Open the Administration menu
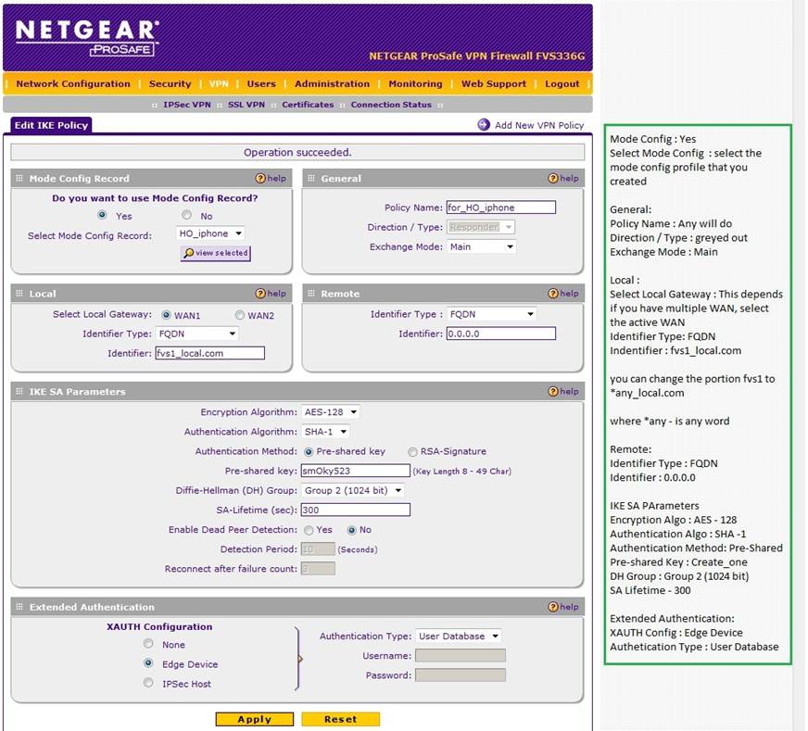808x731 pixels. [x=332, y=83]
